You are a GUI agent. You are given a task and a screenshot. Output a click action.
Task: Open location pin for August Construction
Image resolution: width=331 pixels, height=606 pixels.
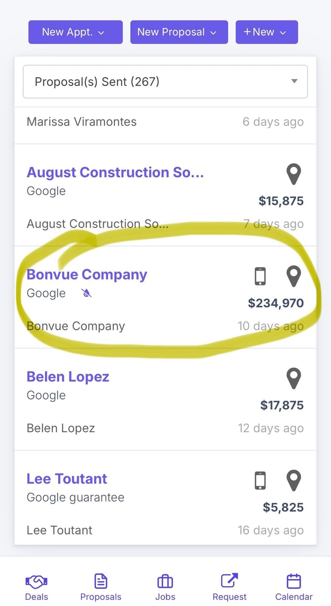click(294, 174)
